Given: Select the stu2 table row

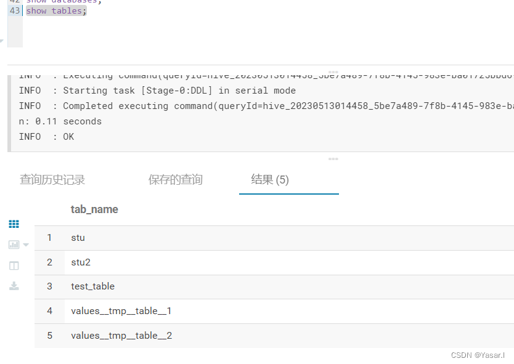Looking at the screenshot, I should [x=274, y=262].
